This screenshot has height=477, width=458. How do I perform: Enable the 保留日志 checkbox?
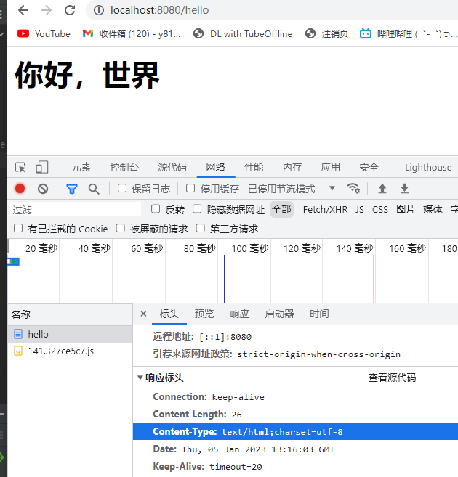(x=122, y=189)
